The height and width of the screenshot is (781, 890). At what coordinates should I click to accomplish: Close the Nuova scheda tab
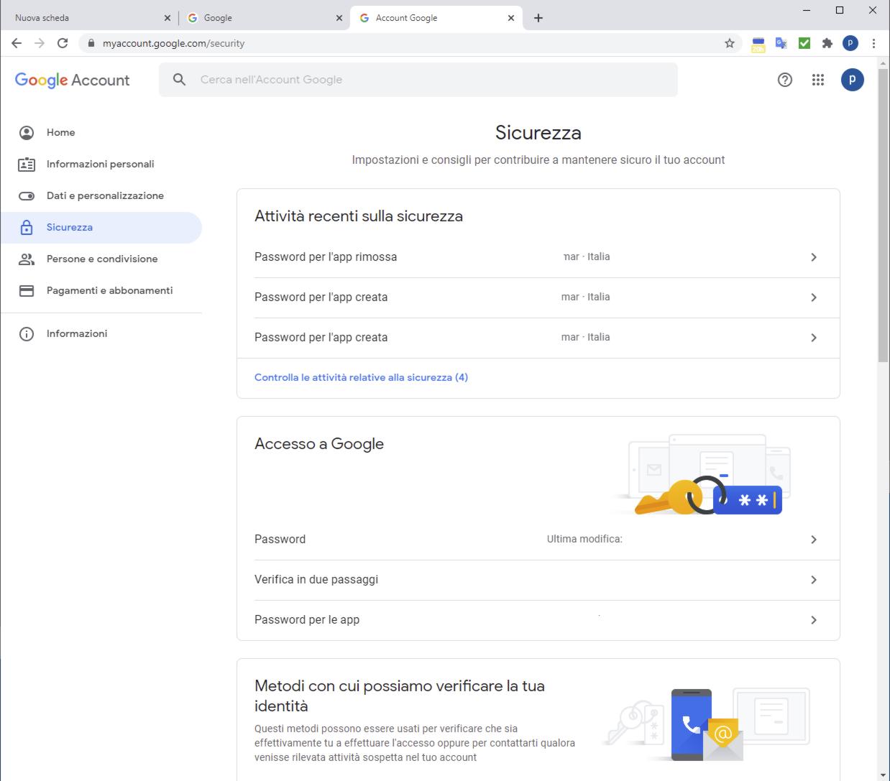click(168, 18)
